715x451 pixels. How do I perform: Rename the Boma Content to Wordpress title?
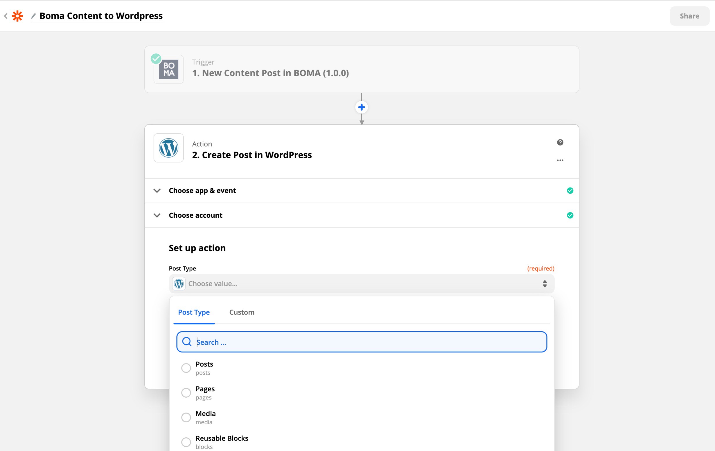pyautogui.click(x=101, y=16)
